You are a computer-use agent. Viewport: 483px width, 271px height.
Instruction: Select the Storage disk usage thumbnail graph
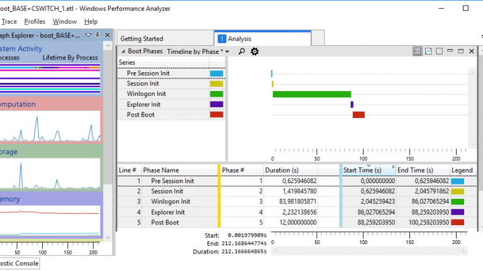coord(50,173)
